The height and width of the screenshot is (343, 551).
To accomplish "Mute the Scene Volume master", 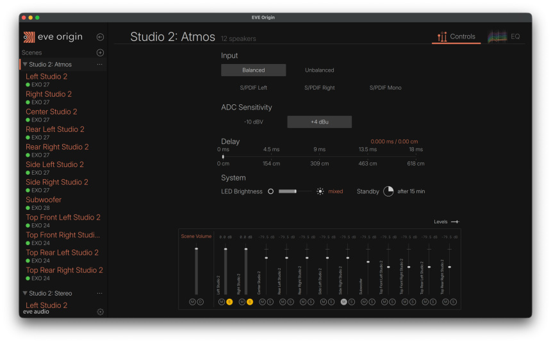I will [x=192, y=302].
